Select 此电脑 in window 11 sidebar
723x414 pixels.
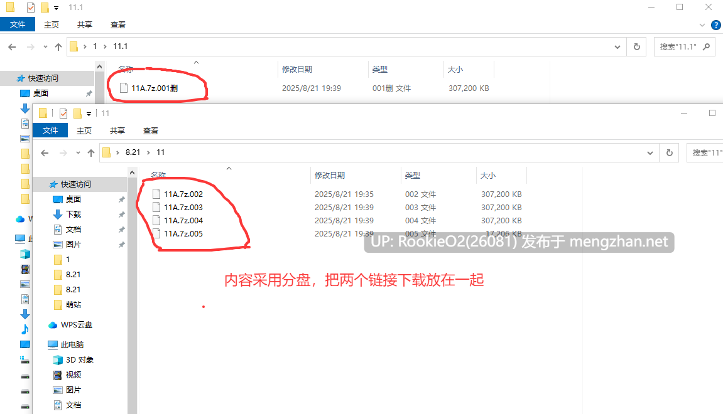(x=72, y=344)
